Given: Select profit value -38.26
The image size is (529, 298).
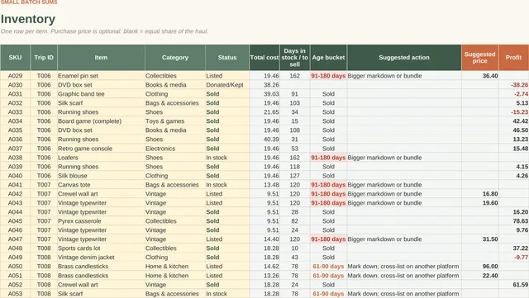Looking at the screenshot, I should click(x=513, y=85).
